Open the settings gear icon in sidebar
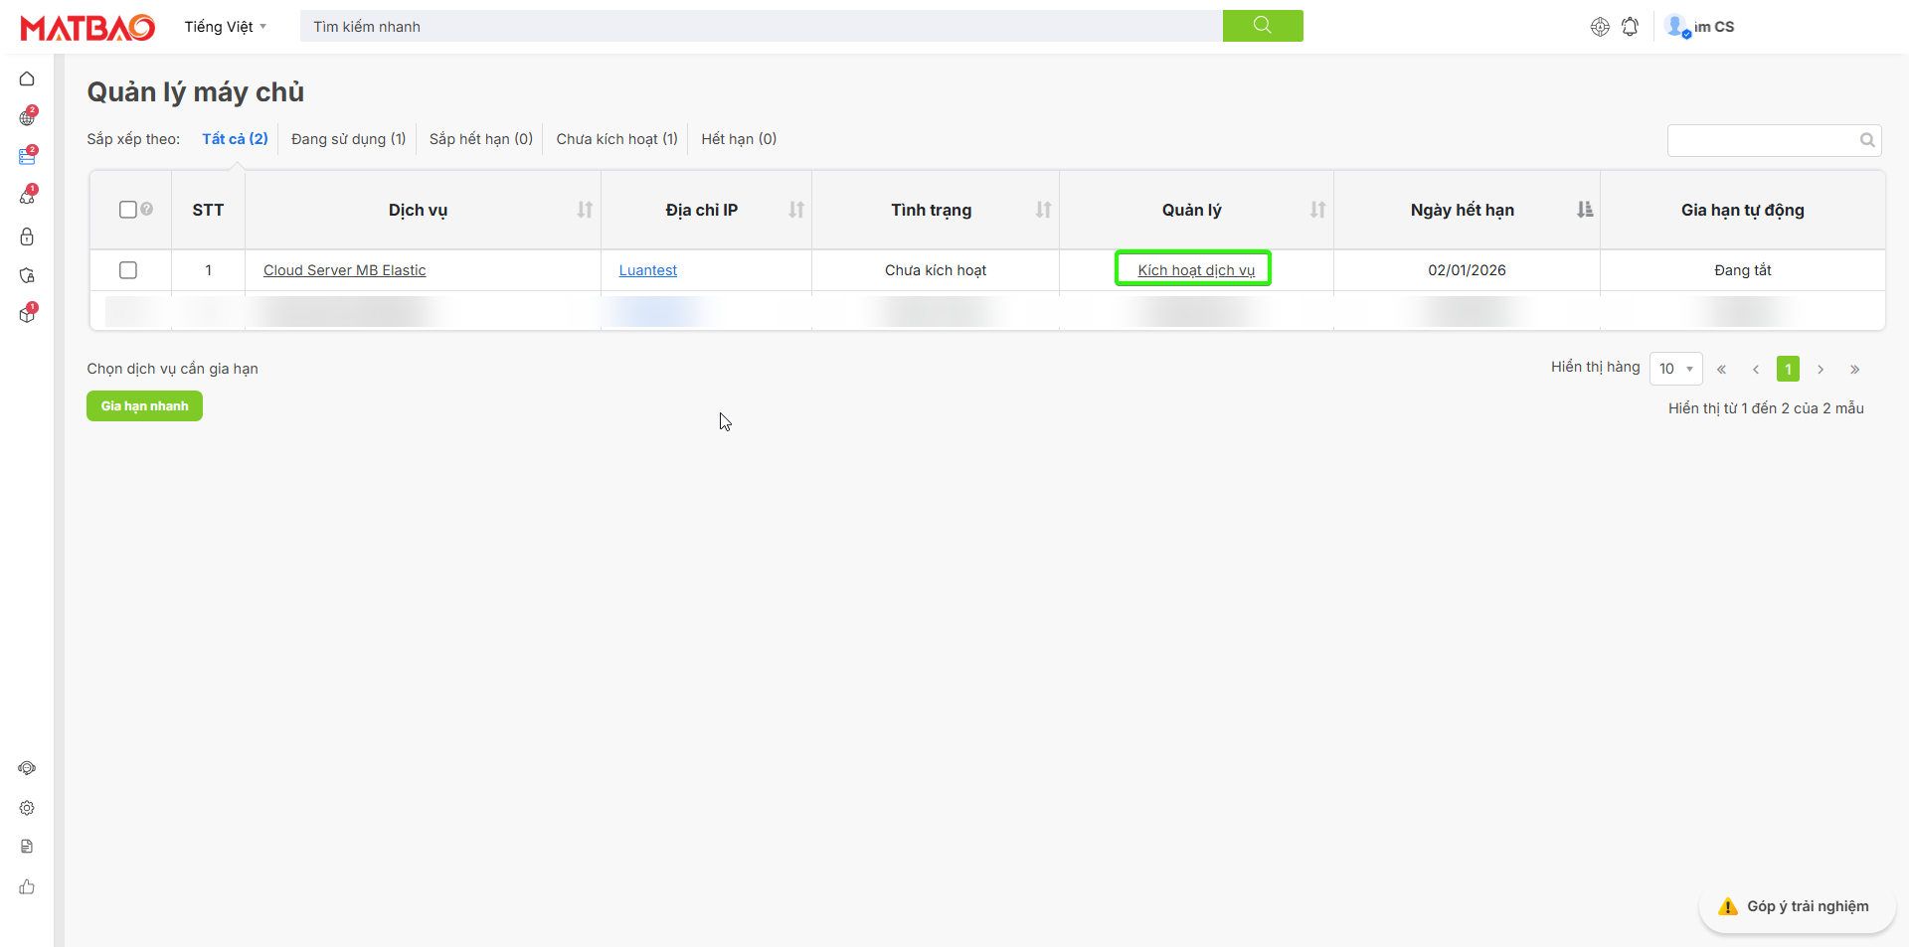 27,808
